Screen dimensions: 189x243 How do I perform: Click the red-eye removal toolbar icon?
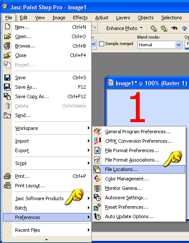(x=174, y=28)
